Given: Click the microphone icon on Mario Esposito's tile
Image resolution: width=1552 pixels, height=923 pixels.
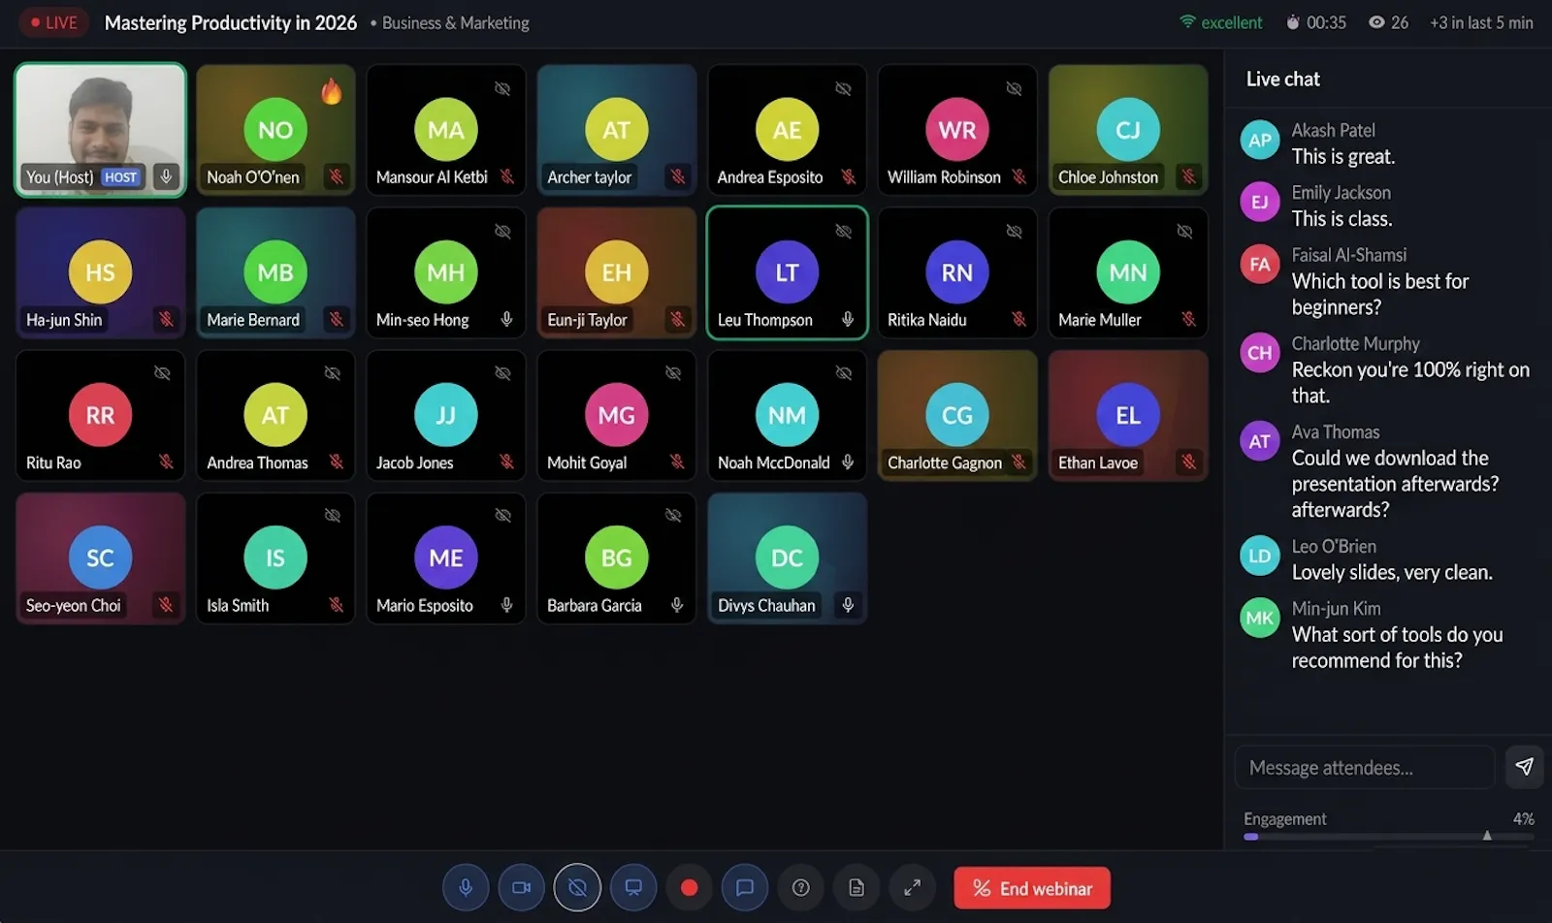Looking at the screenshot, I should pos(506,604).
